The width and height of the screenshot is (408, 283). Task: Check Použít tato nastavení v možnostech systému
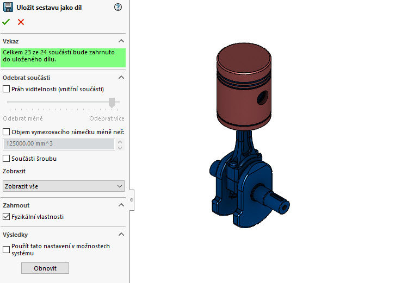pos(6,249)
